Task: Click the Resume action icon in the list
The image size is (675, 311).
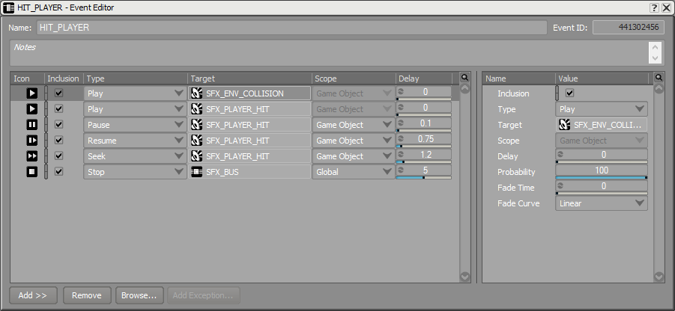Action: tap(31, 141)
